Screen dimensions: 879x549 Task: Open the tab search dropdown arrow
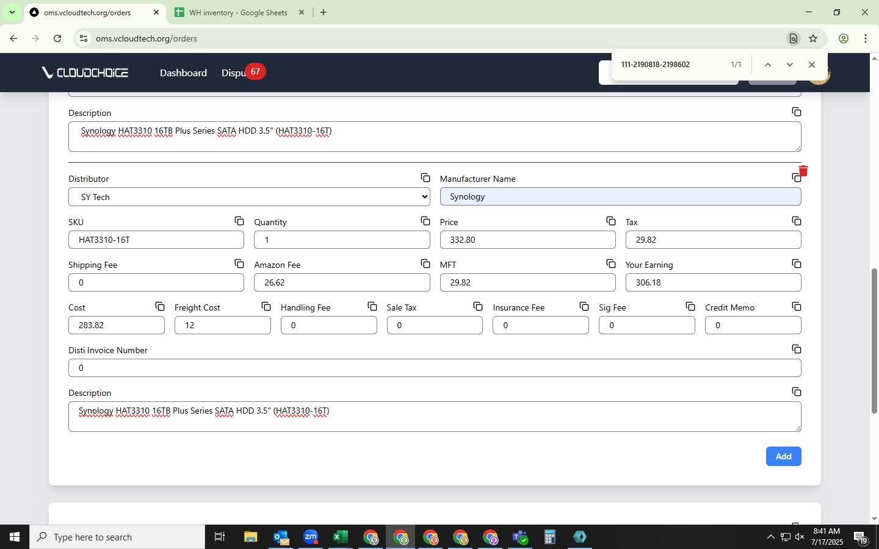point(12,12)
